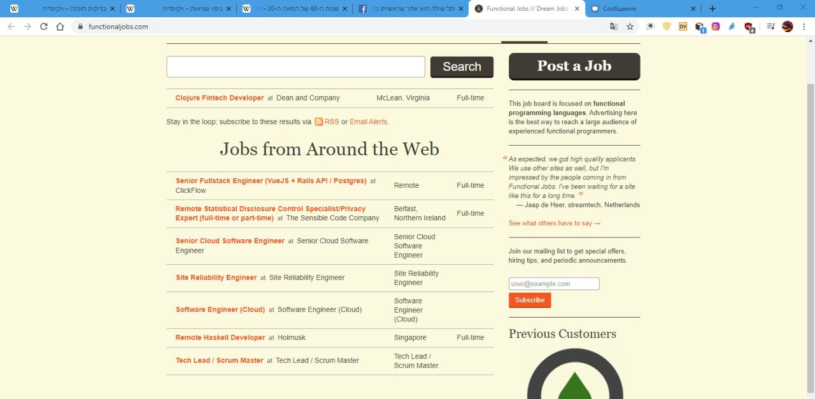Click the mailing list email field
The width and height of the screenshot is (815, 399).
pyautogui.click(x=554, y=284)
